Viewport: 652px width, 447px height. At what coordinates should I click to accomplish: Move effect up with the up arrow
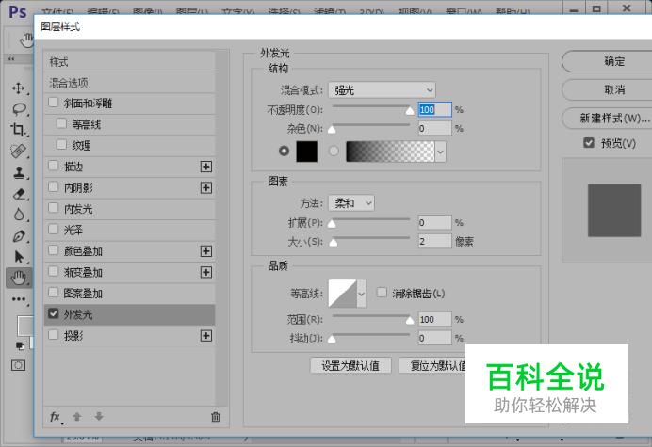pyautogui.click(x=77, y=416)
